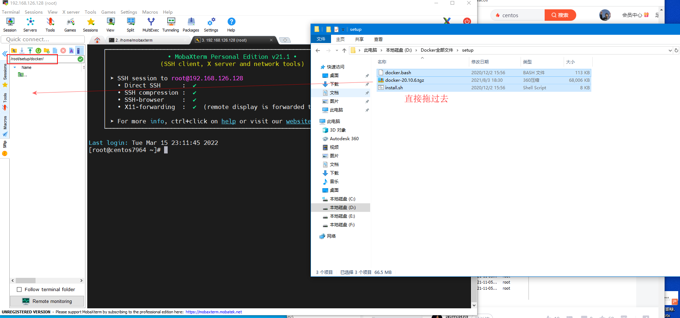The width and height of the screenshot is (680, 318).
Task: Switch to 2. /home/mobaxterm tab
Action: pos(149,40)
